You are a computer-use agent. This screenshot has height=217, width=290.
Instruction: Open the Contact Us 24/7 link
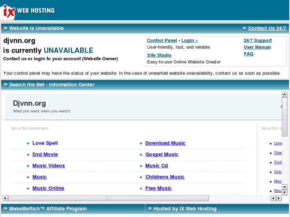coord(267,28)
